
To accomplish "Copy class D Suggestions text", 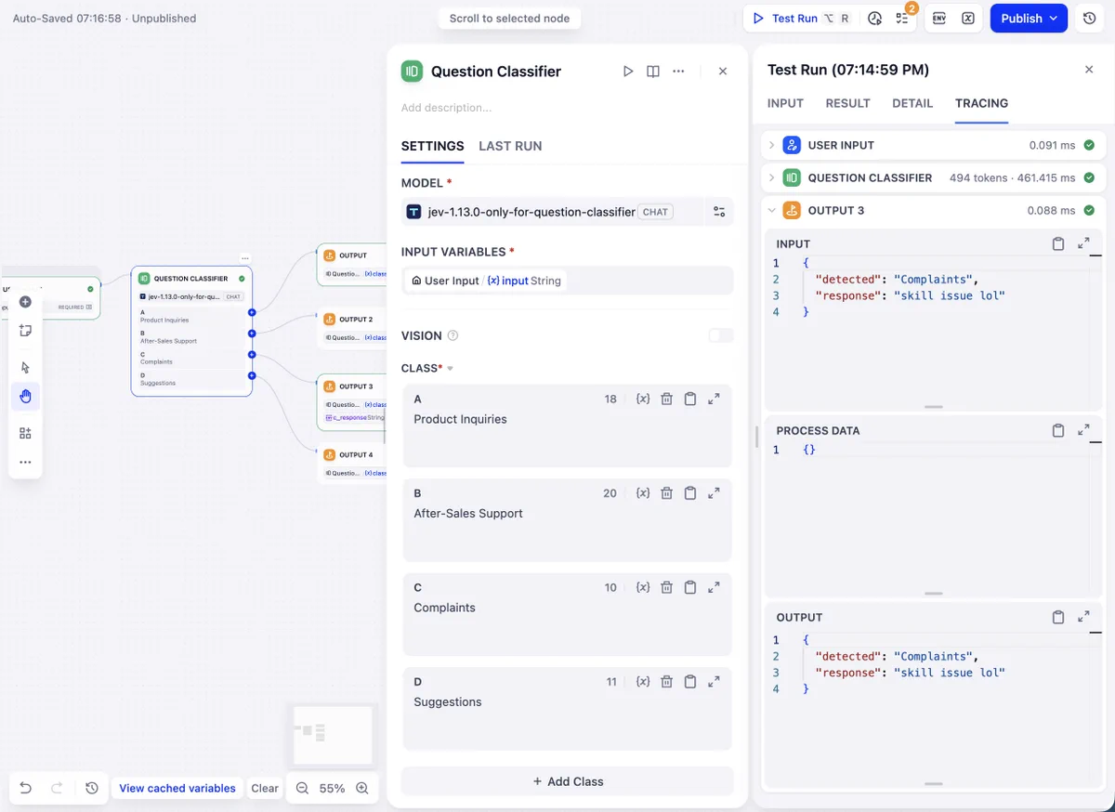I will [x=690, y=681].
